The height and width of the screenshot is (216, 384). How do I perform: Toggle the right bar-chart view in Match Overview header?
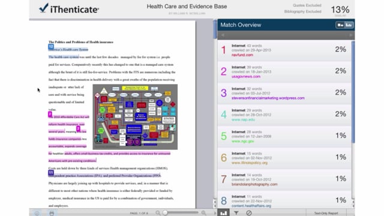349,25
